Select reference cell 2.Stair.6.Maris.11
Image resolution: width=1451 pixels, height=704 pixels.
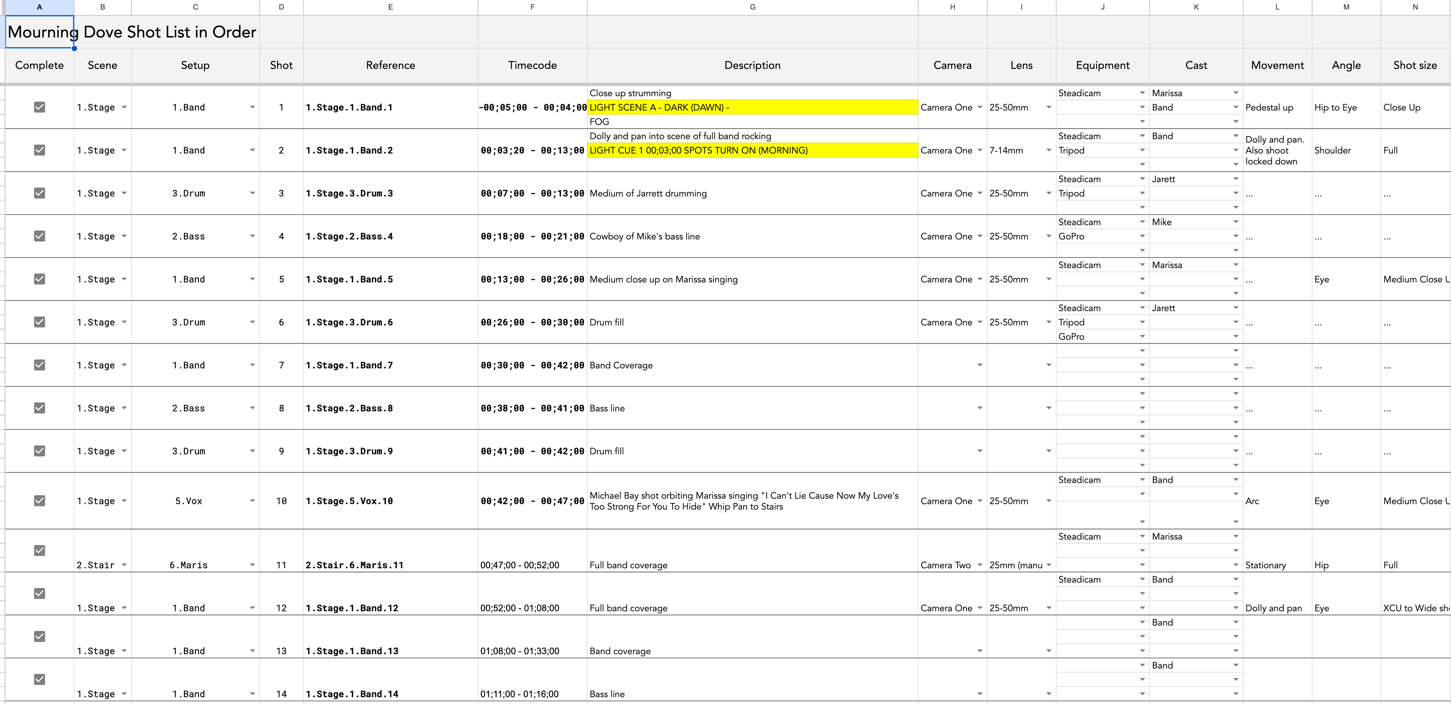390,551
